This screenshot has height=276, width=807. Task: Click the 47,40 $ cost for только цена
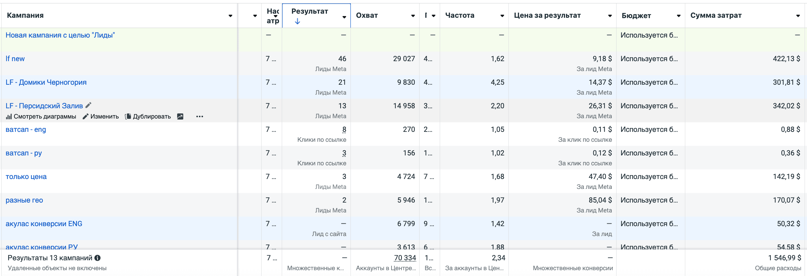[600, 177]
